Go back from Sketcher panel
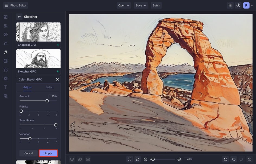This screenshot has width=256, height=164. click(19, 17)
